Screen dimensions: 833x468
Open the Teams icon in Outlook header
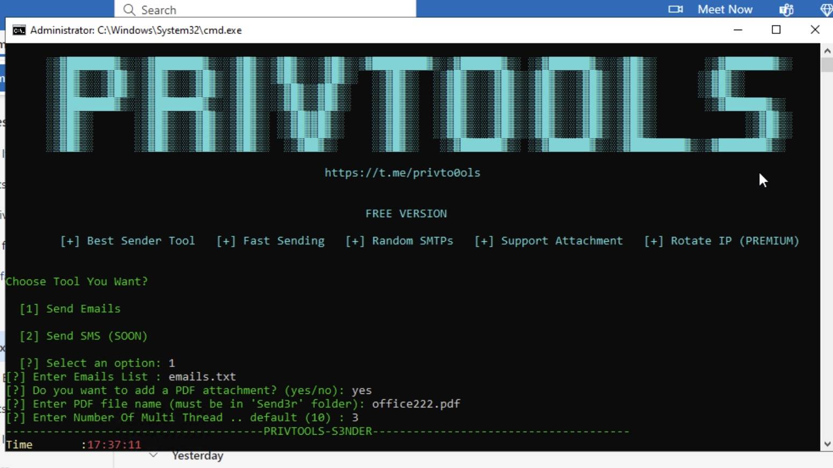[x=786, y=10]
